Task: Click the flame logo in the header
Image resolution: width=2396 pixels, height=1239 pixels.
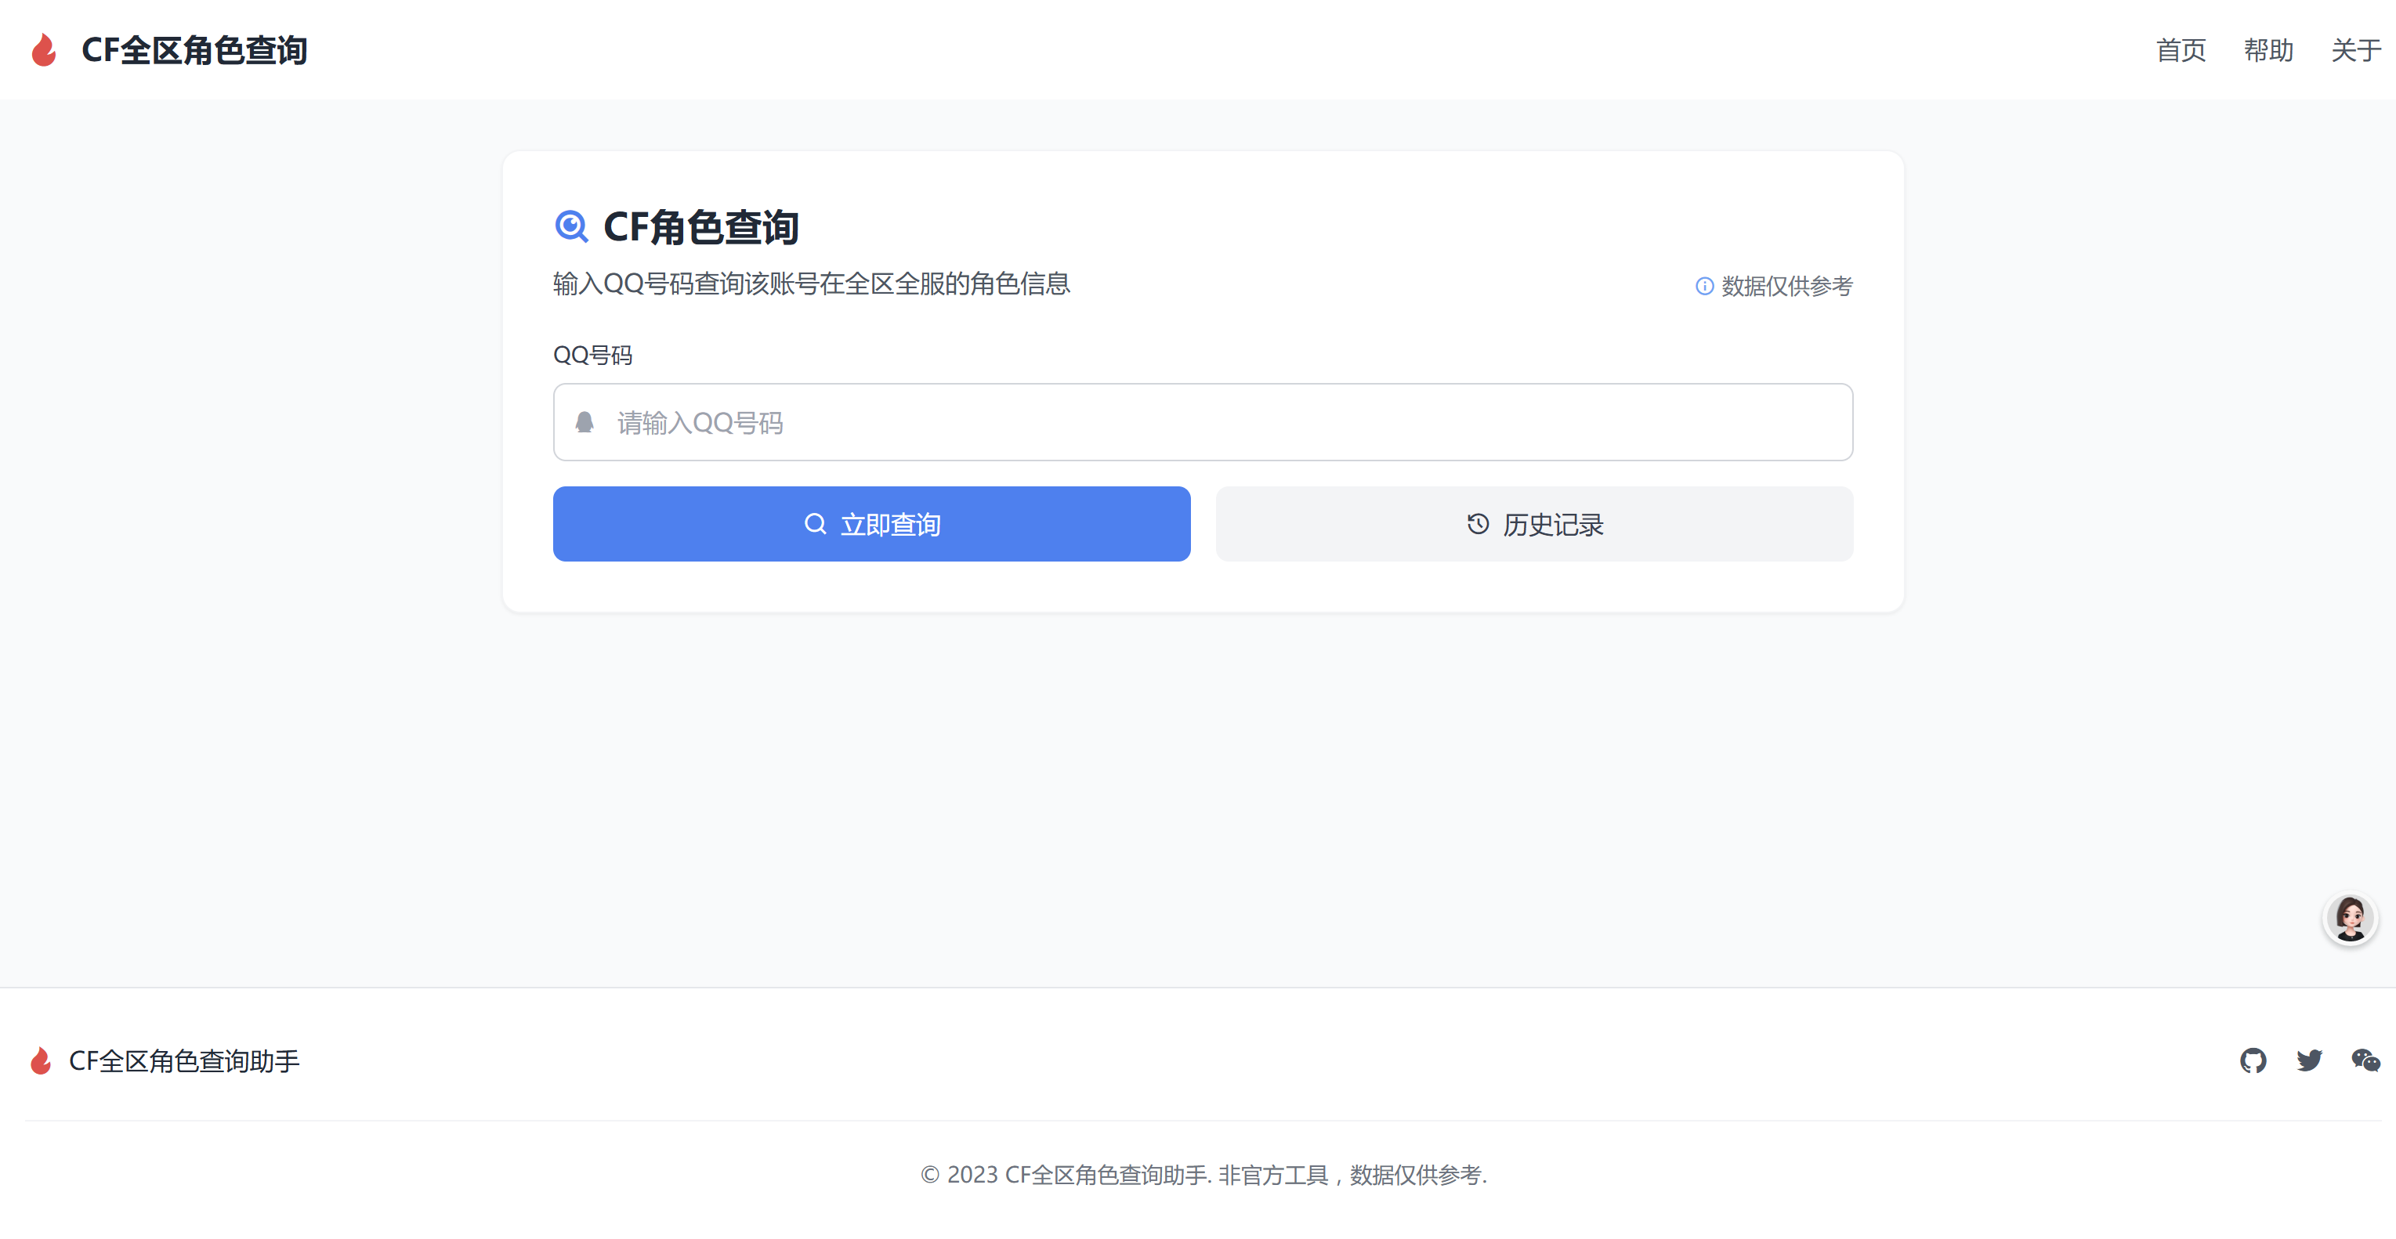Action: tap(44, 50)
